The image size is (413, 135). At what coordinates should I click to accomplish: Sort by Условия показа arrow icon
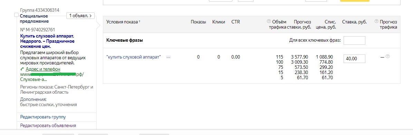(139, 22)
